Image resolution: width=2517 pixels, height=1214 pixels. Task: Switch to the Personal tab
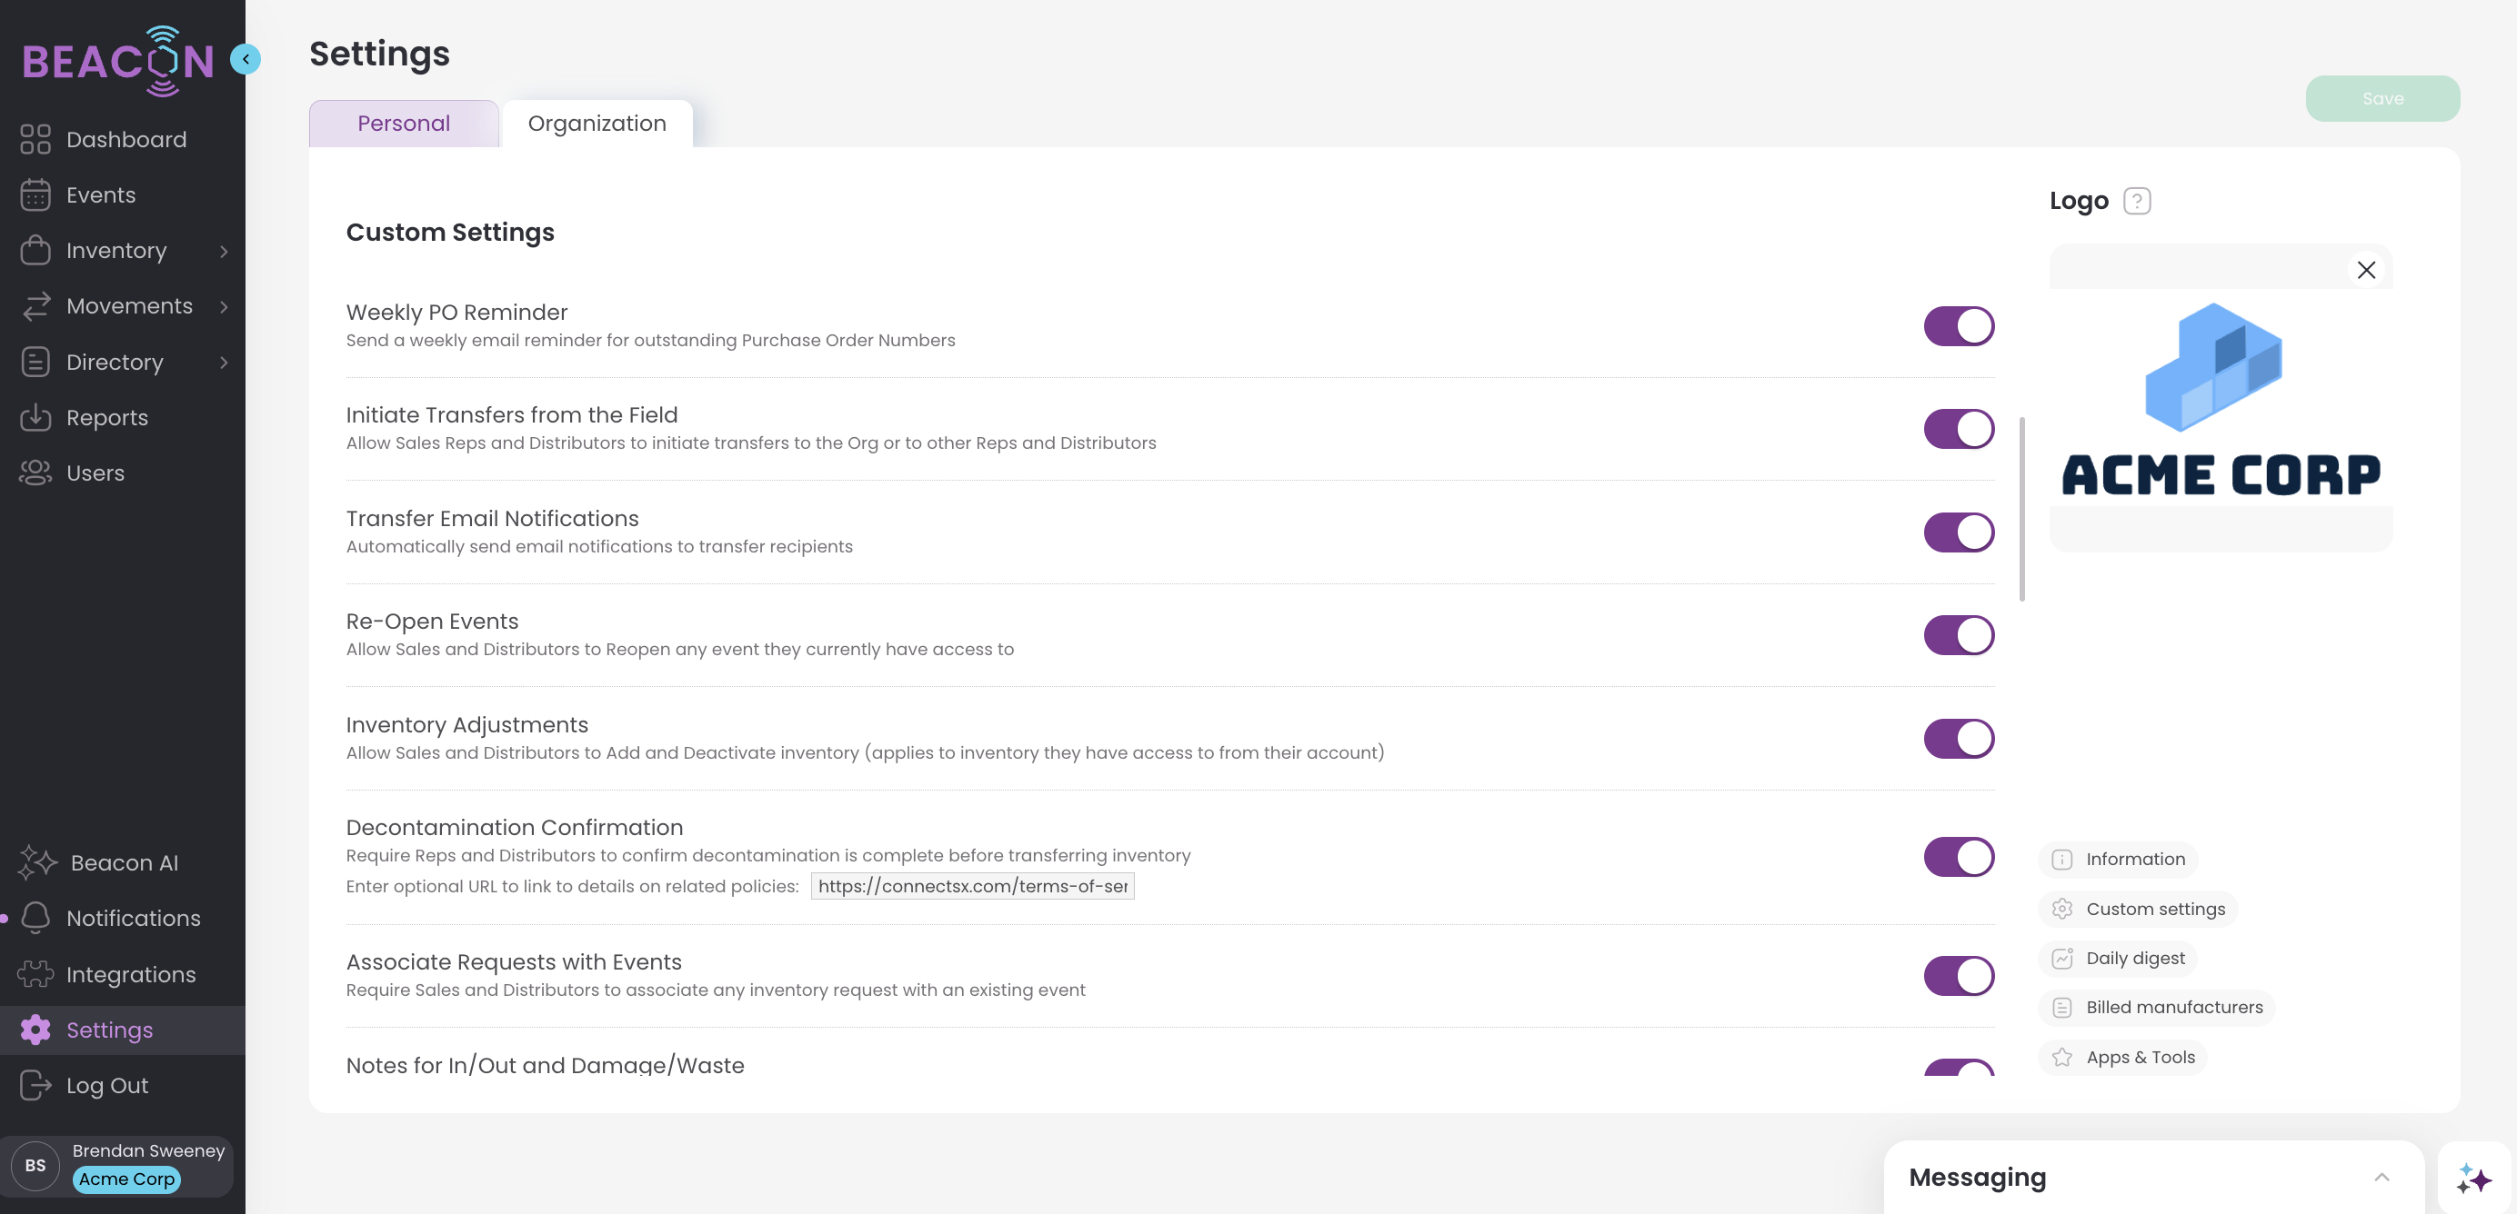(x=404, y=124)
